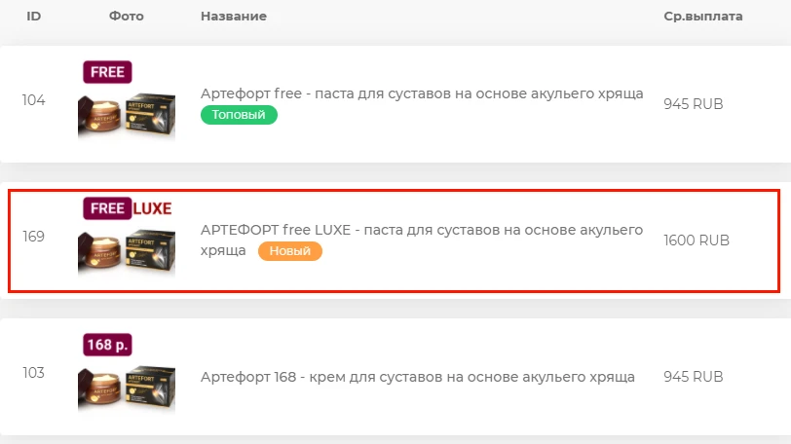The image size is (791, 444).
Task: Click the 945 RUB payout for offer 104
Action: pos(694,104)
